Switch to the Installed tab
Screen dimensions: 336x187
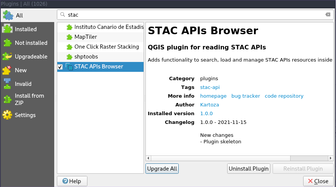point(27,29)
